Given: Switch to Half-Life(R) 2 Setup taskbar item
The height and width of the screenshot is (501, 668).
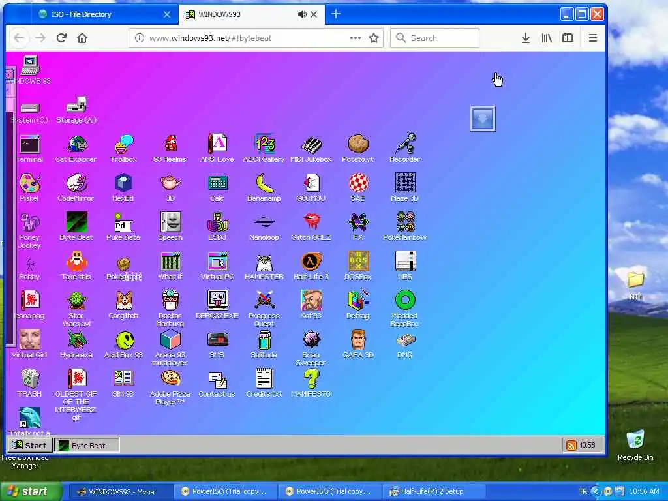Looking at the screenshot, I should [433, 492].
